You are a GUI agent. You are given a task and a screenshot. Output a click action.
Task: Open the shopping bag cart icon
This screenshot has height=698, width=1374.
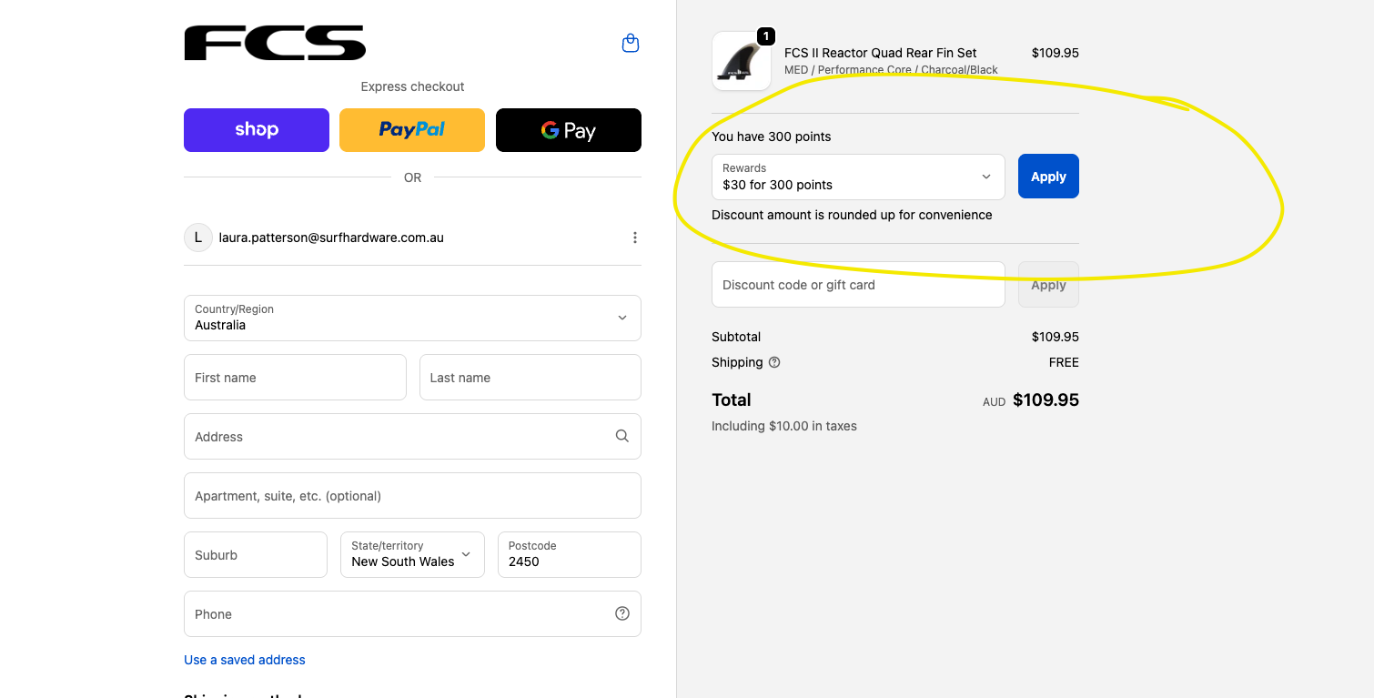(x=630, y=44)
